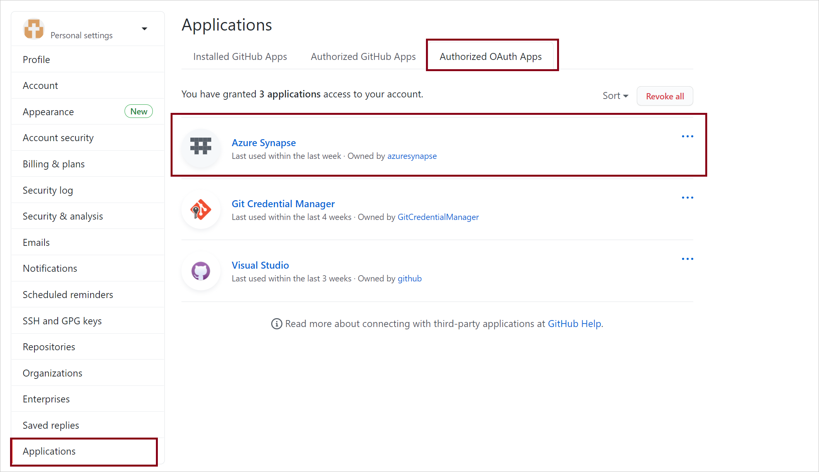This screenshot has width=819, height=472.
Task: Click the Azure Synapse app icon
Action: pyautogui.click(x=201, y=147)
